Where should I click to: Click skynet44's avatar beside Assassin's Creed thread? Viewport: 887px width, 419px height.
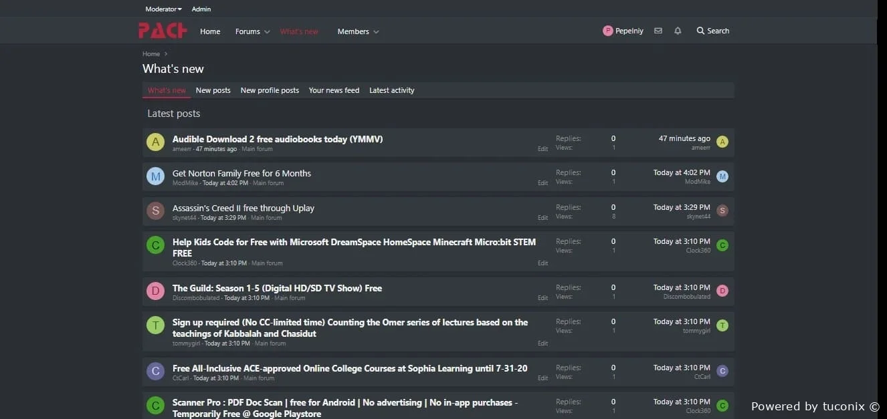click(155, 211)
